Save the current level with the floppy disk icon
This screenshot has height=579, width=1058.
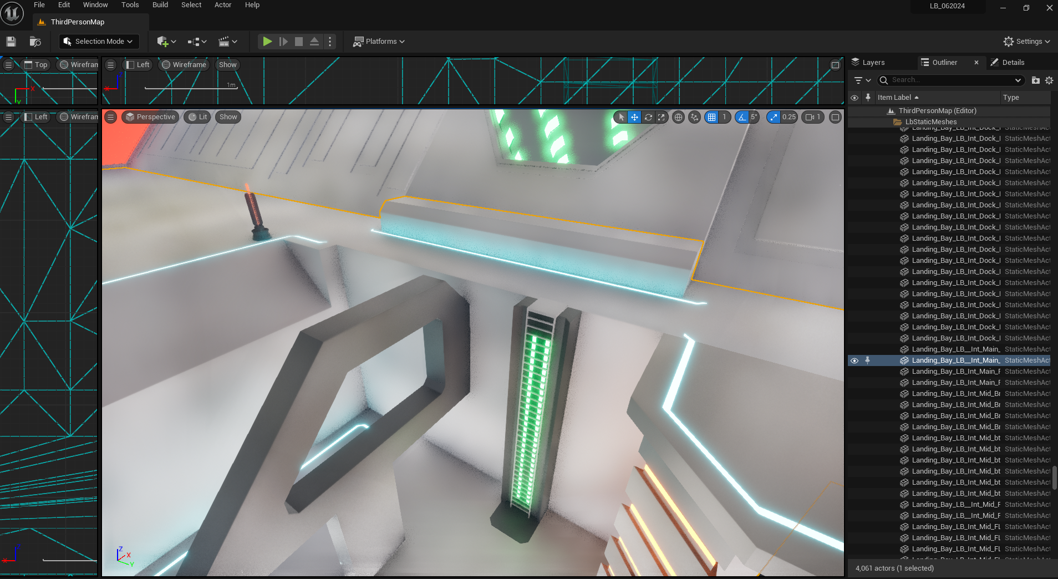click(11, 42)
